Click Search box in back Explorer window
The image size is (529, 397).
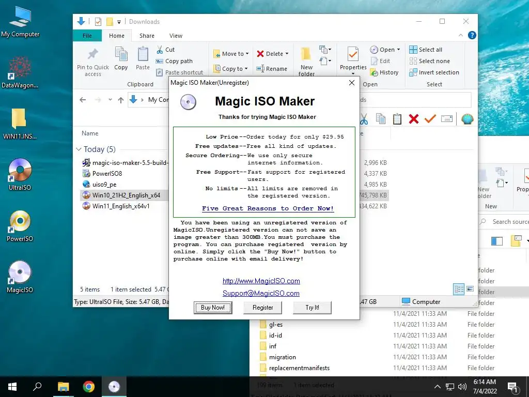click(x=504, y=222)
